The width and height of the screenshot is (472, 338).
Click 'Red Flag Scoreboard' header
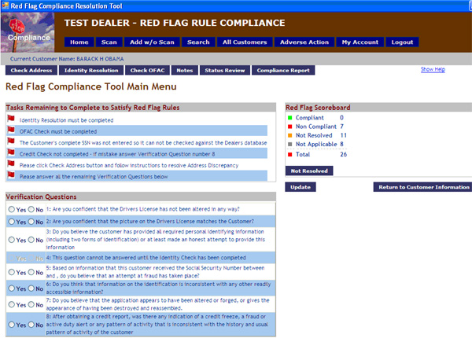coord(318,108)
